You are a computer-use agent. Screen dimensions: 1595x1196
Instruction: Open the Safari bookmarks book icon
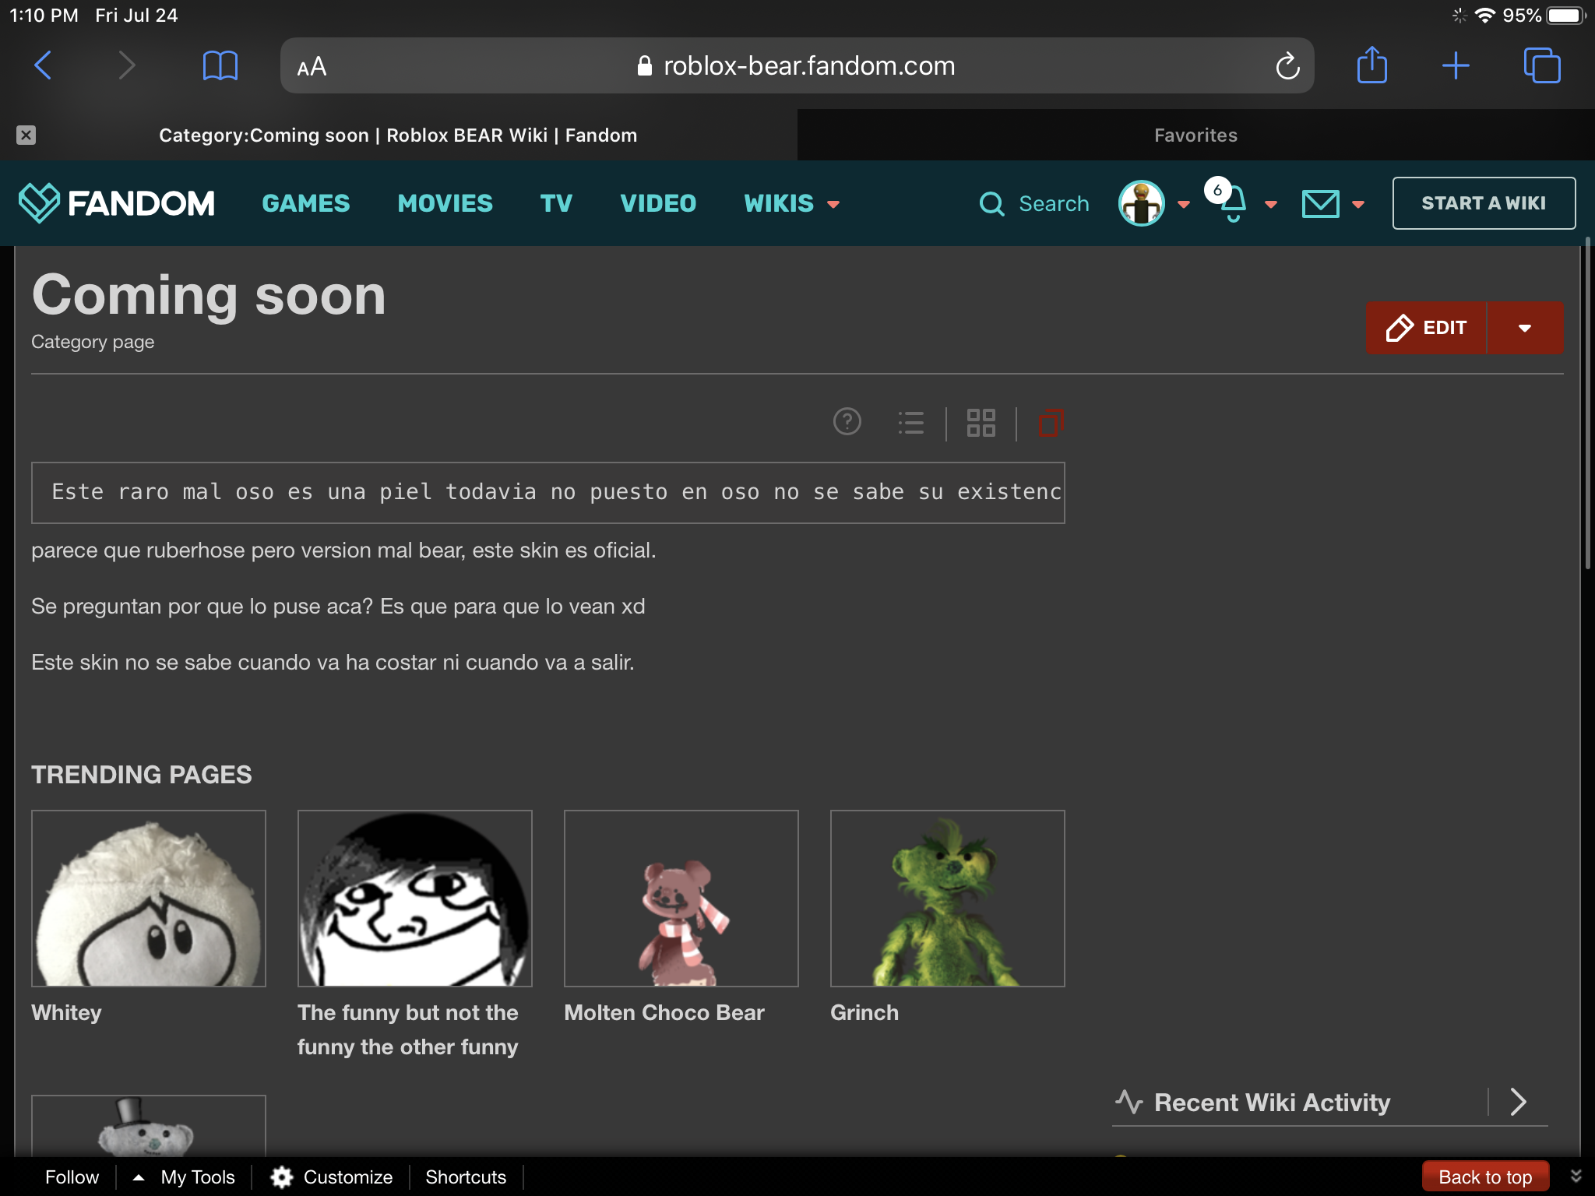tap(220, 65)
